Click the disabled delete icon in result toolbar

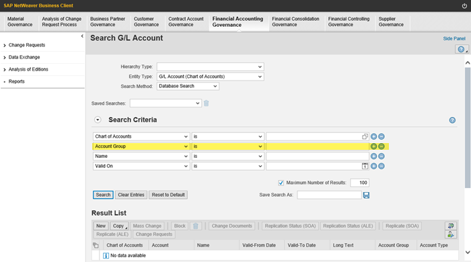tap(196, 226)
